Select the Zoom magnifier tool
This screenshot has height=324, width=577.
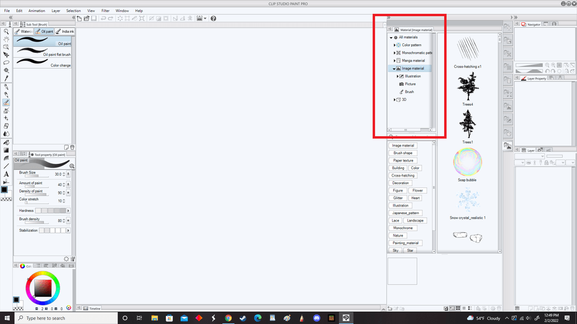[6, 32]
